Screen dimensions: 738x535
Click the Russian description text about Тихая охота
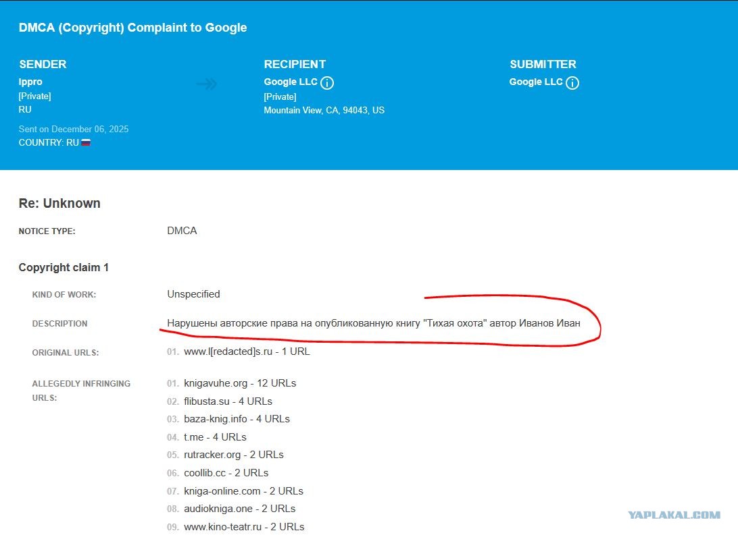click(374, 323)
